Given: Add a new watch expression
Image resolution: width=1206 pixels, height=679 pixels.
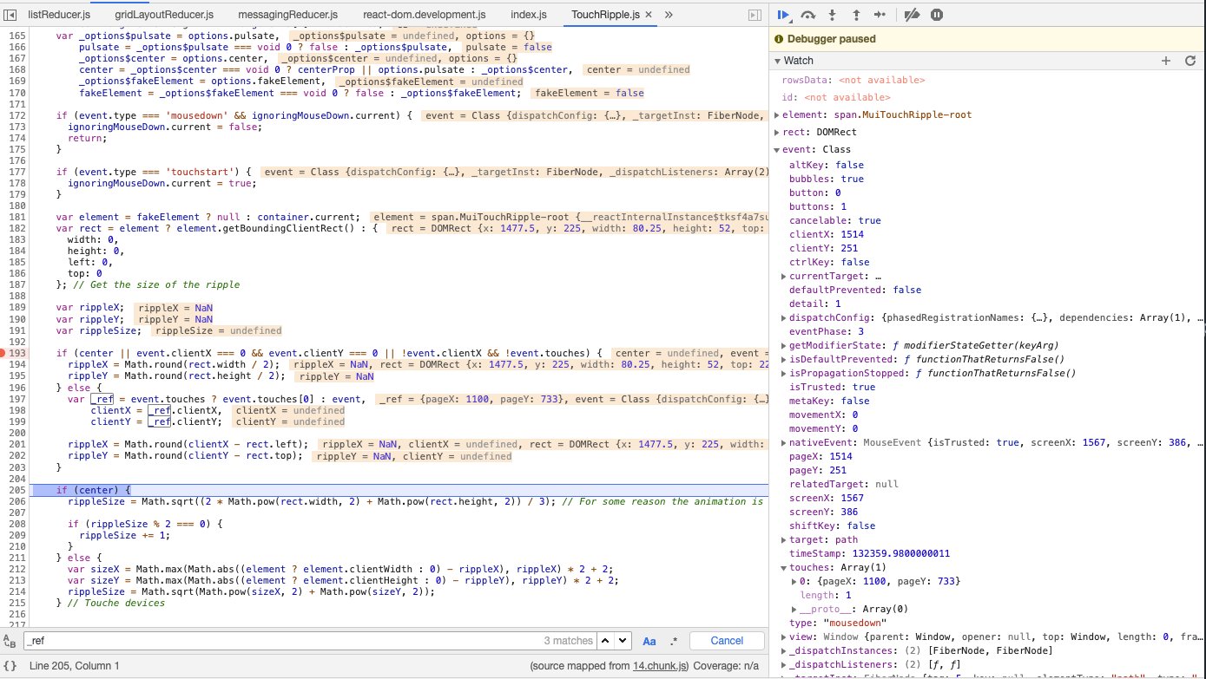Looking at the screenshot, I should 1166,61.
